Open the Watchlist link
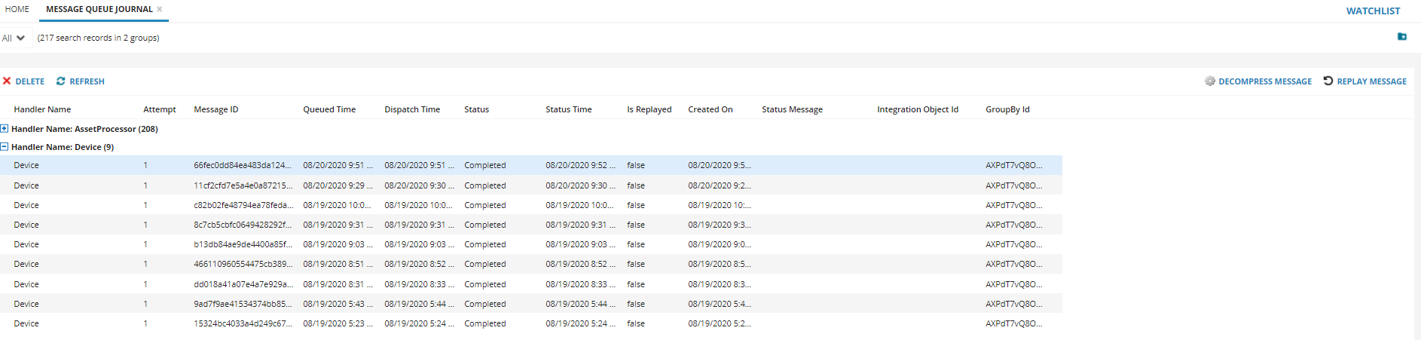Image resolution: width=1421 pixels, height=340 pixels. pos(1373,11)
